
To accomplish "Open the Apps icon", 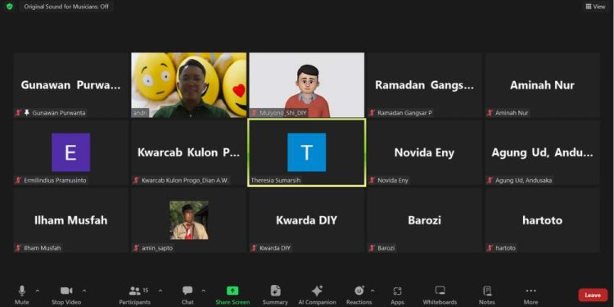I will pyautogui.click(x=397, y=291).
